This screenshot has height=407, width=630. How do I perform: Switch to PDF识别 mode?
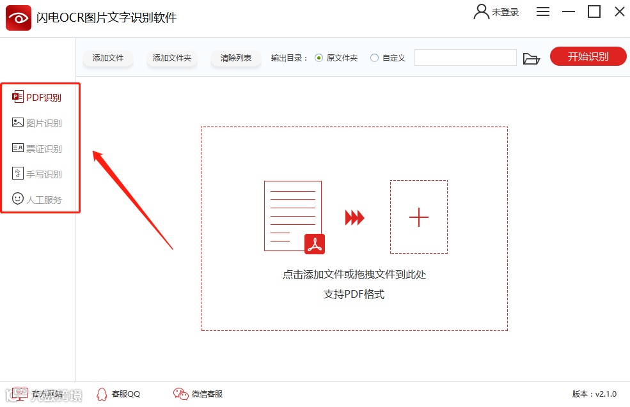pos(37,97)
